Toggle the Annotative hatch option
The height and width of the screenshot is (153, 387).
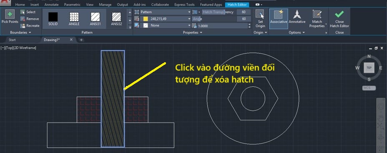297,17
